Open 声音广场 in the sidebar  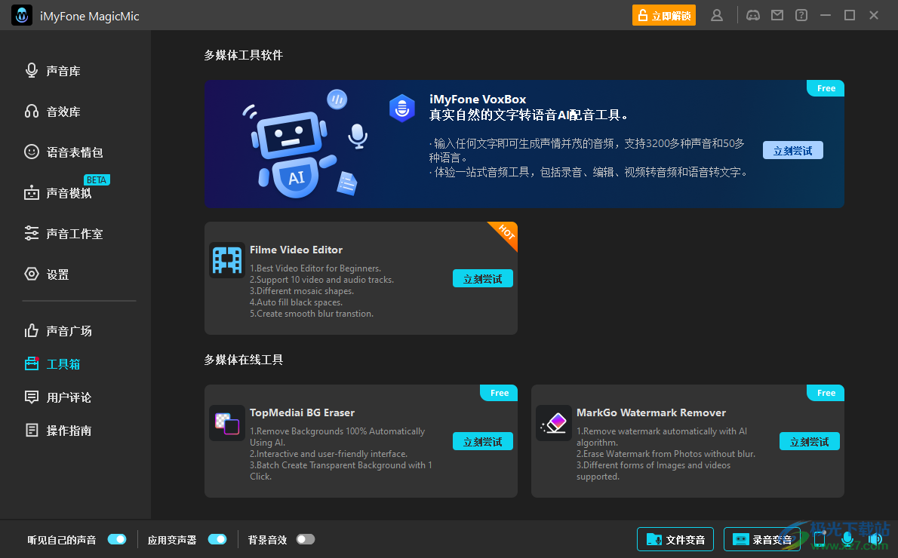(x=58, y=331)
